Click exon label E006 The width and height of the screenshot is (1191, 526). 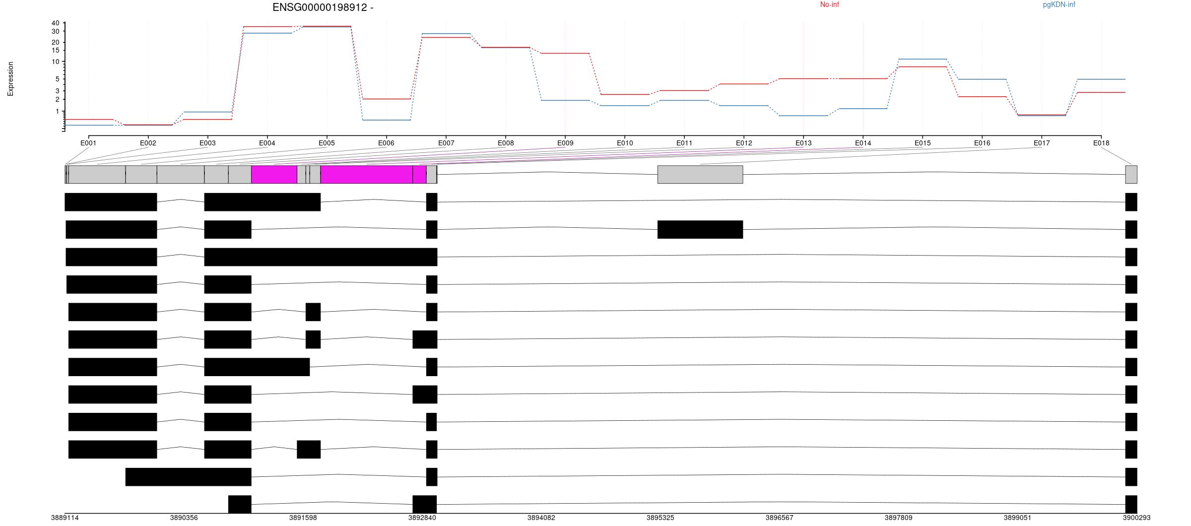(386, 143)
